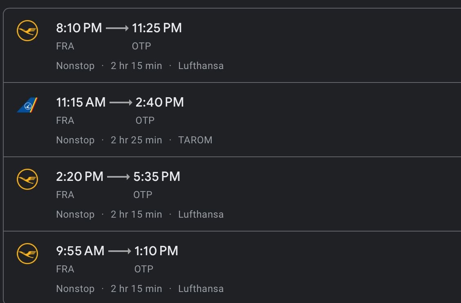Image resolution: width=461 pixels, height=303 pixels.
Task: Click Lufthansa logo of 9:55 AM flight
Action: pyautogui.click(x=27, y=254)
